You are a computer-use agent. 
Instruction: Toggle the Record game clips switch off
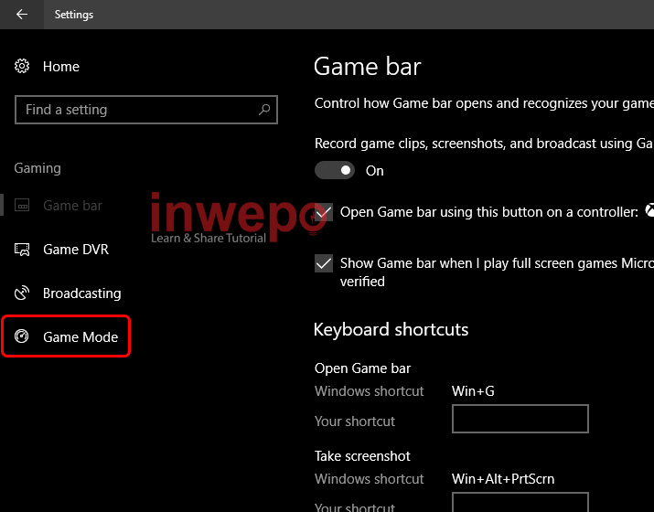(x=335, y=170)
